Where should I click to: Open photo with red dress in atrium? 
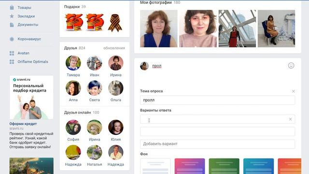(237, 29)
